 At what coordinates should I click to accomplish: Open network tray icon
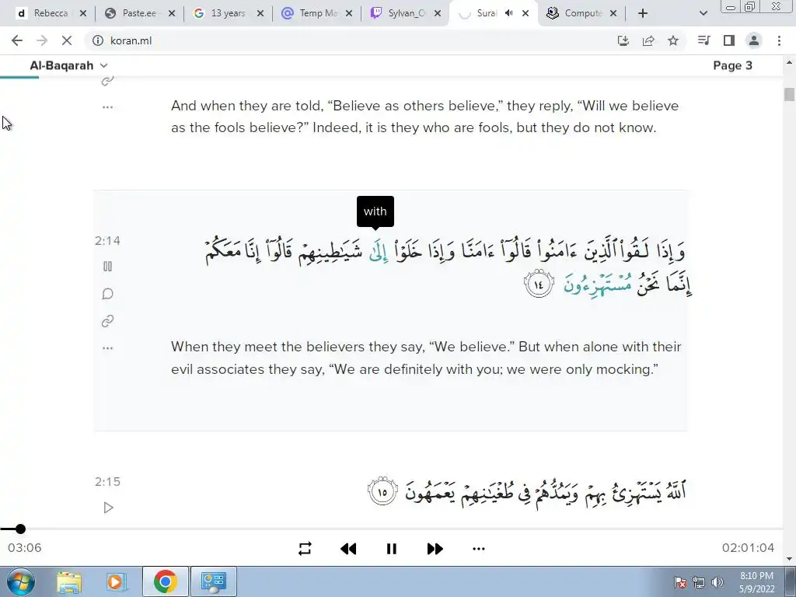coord(699,582)
